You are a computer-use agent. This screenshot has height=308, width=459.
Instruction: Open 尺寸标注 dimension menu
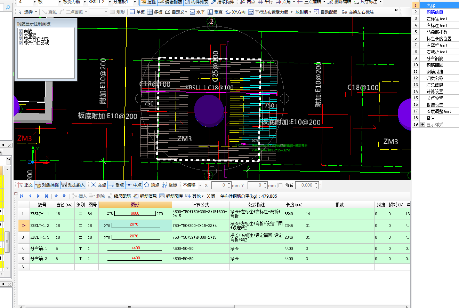point(368,2)
